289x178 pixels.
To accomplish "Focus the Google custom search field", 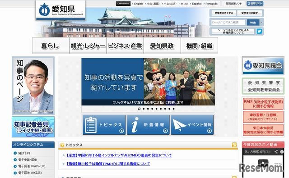I will click(228, 23).
